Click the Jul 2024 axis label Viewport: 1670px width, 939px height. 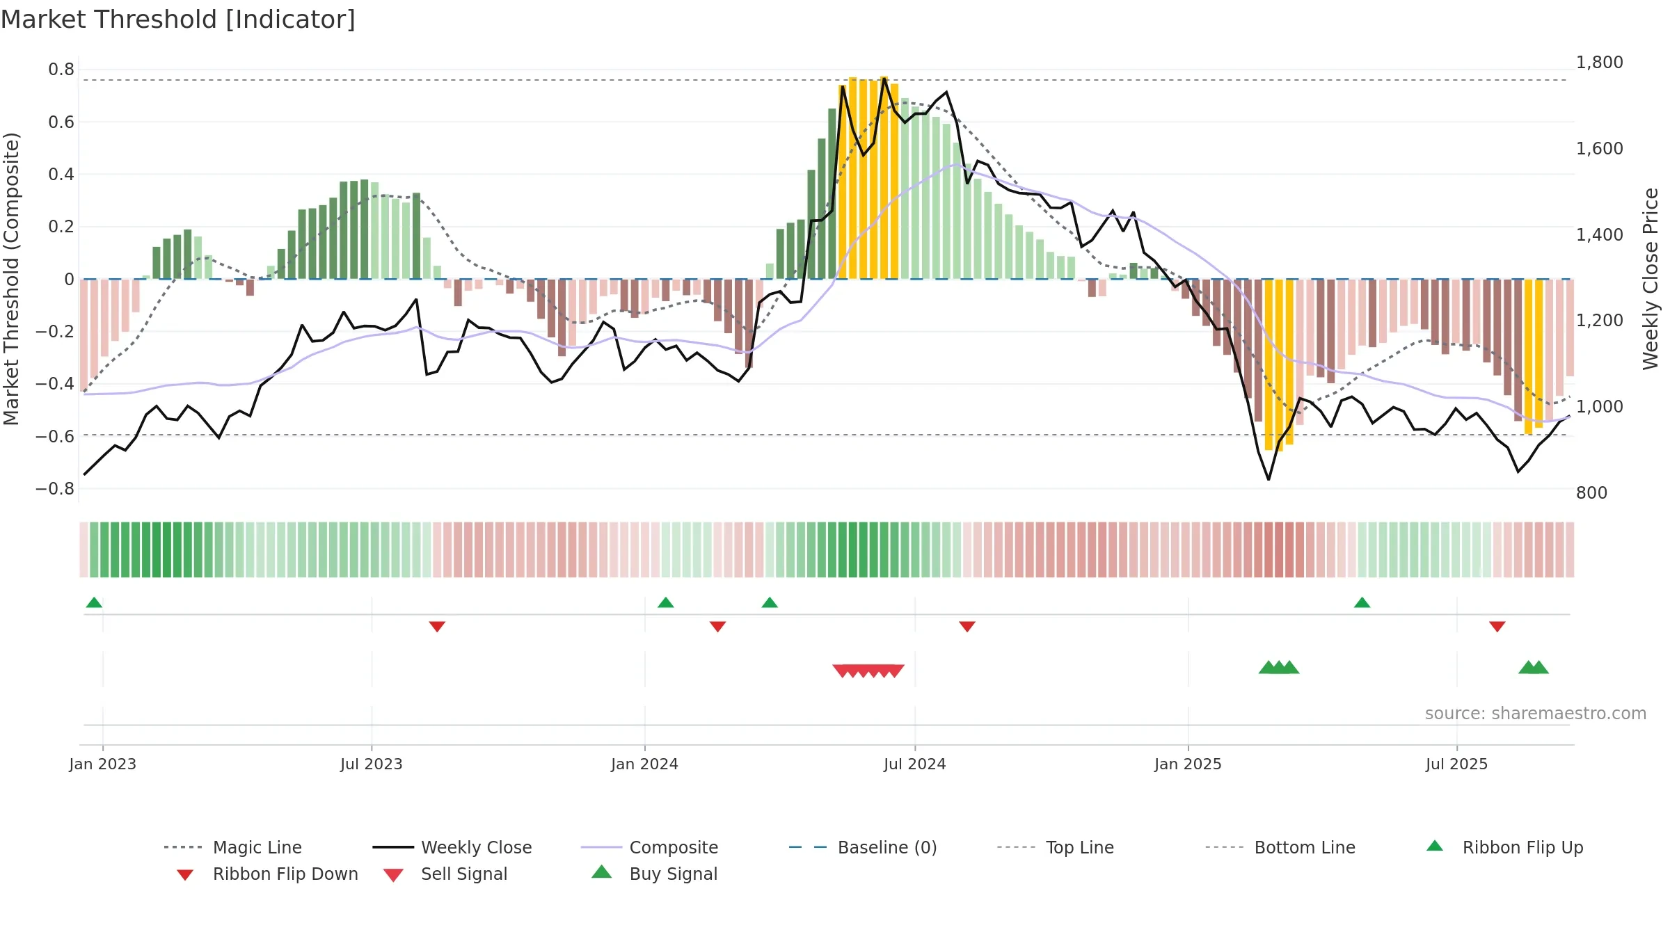tap(915, 764)
